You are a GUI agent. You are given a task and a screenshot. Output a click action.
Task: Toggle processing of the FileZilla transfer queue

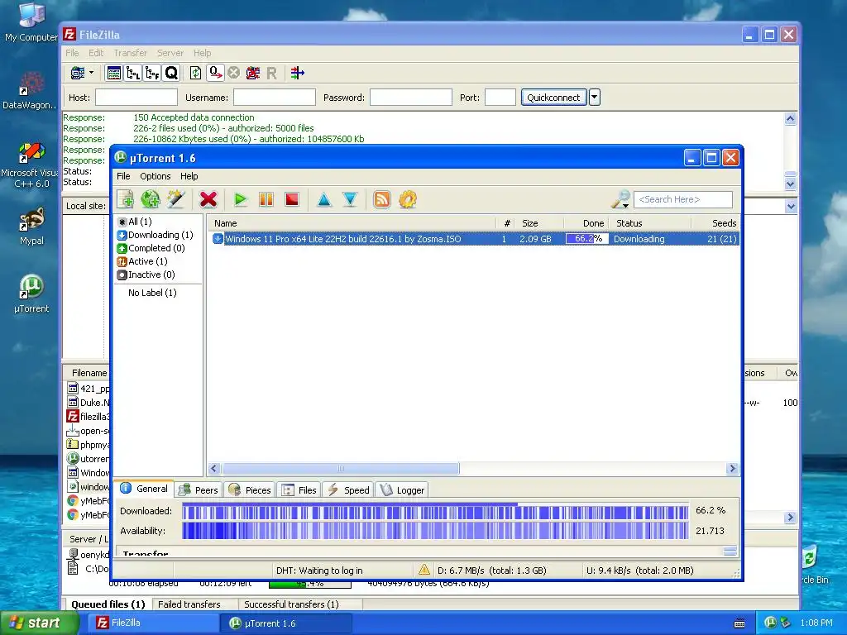[x=216, y=73]
